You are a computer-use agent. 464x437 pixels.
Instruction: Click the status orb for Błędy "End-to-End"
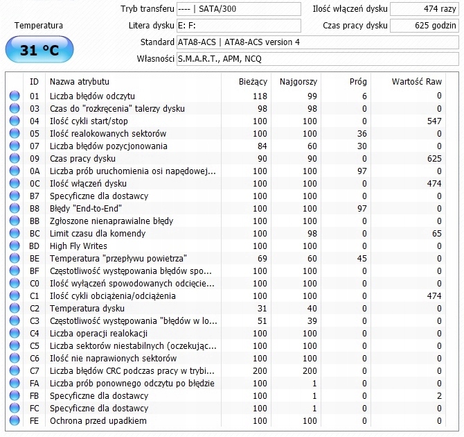[15, 208]
